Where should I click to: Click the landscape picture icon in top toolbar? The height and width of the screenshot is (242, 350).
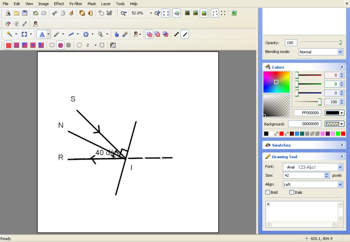coord(204,13)
